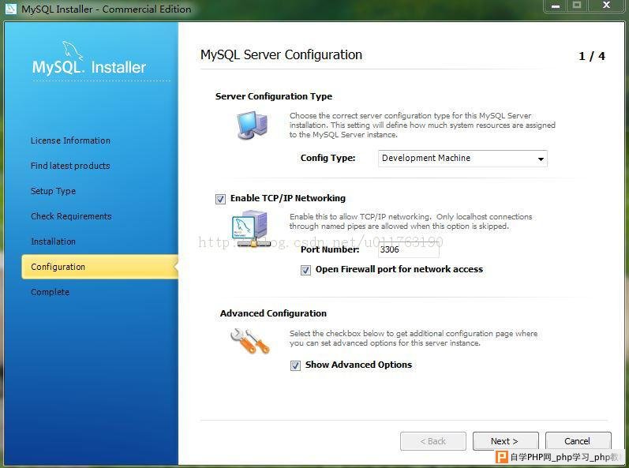Click the wrench and screwdriver Advanced Configuration icon
This screenshot has width=629, height=468.
click(249, 341)
